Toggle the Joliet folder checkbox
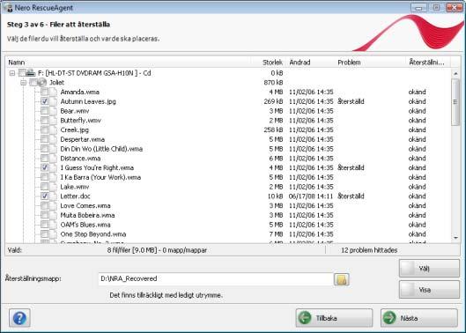466x333 pixels. coord(33,82)
